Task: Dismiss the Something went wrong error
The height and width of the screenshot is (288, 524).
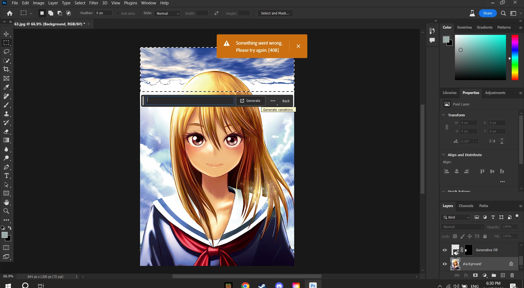Action: pos(298,46)
